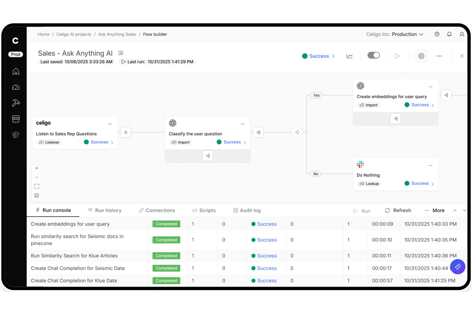Select the No branch label
The width and height of the screenshot is (472, 314).
click(x=316, y=174)
